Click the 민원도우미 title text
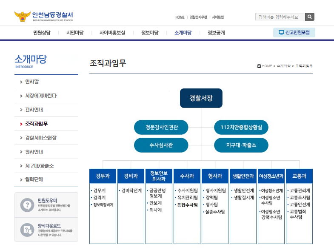Screen dimensions: 334x250 pos(47,200)
